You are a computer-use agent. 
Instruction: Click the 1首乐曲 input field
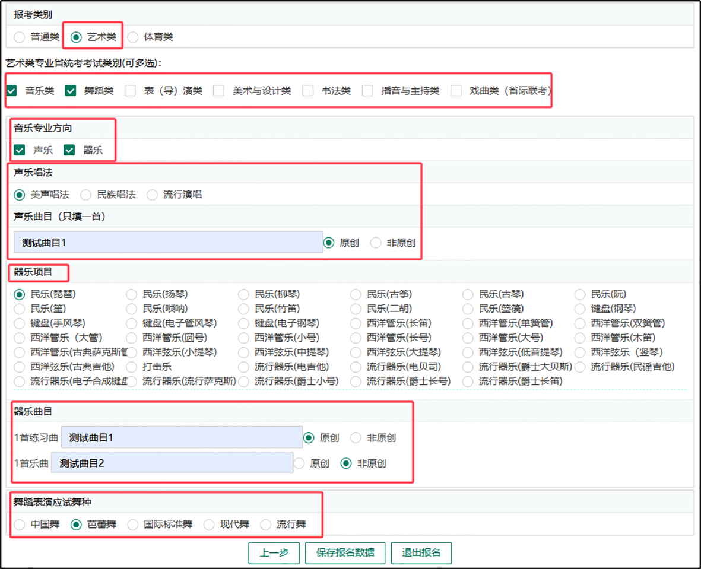point(172,463)
